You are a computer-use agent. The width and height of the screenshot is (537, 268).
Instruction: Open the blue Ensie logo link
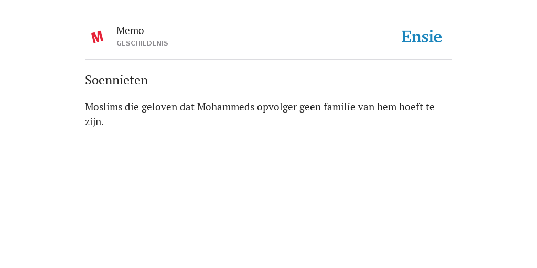(422, 37)
